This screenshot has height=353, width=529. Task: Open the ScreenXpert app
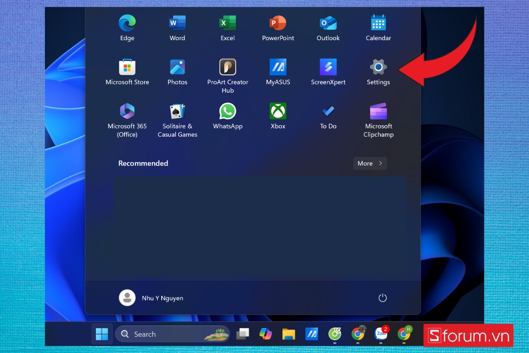coord(328,71)
